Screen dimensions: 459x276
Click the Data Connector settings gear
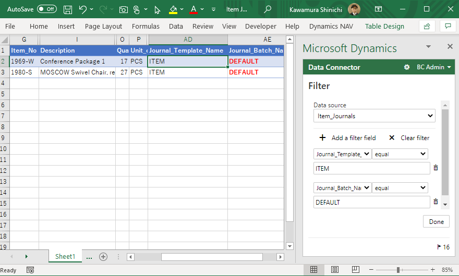(x=407, y=67)
